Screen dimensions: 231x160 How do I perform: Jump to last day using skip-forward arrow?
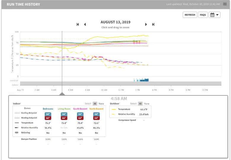coord(153,25)
